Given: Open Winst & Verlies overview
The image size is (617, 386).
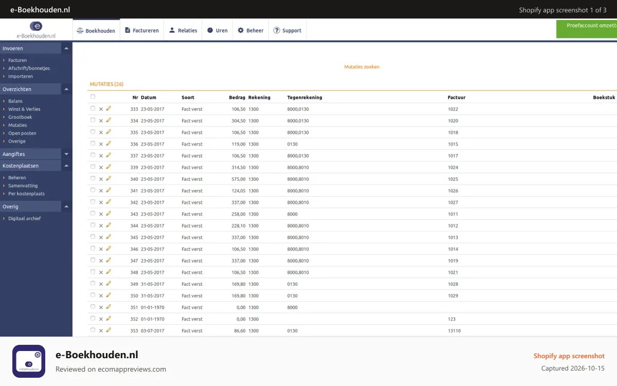Looking at the screenshot, I should pos(24,109).
